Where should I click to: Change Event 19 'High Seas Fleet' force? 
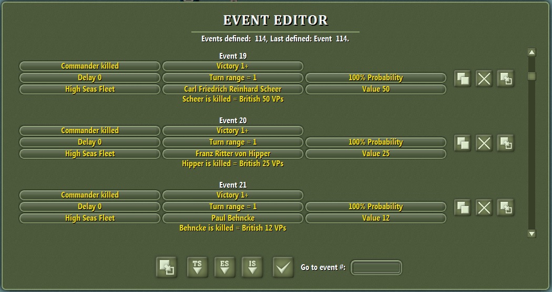[x=90, y=90]
